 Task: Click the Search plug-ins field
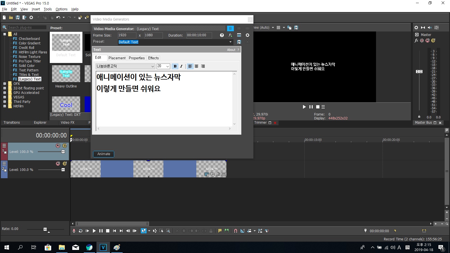(27, 27)
